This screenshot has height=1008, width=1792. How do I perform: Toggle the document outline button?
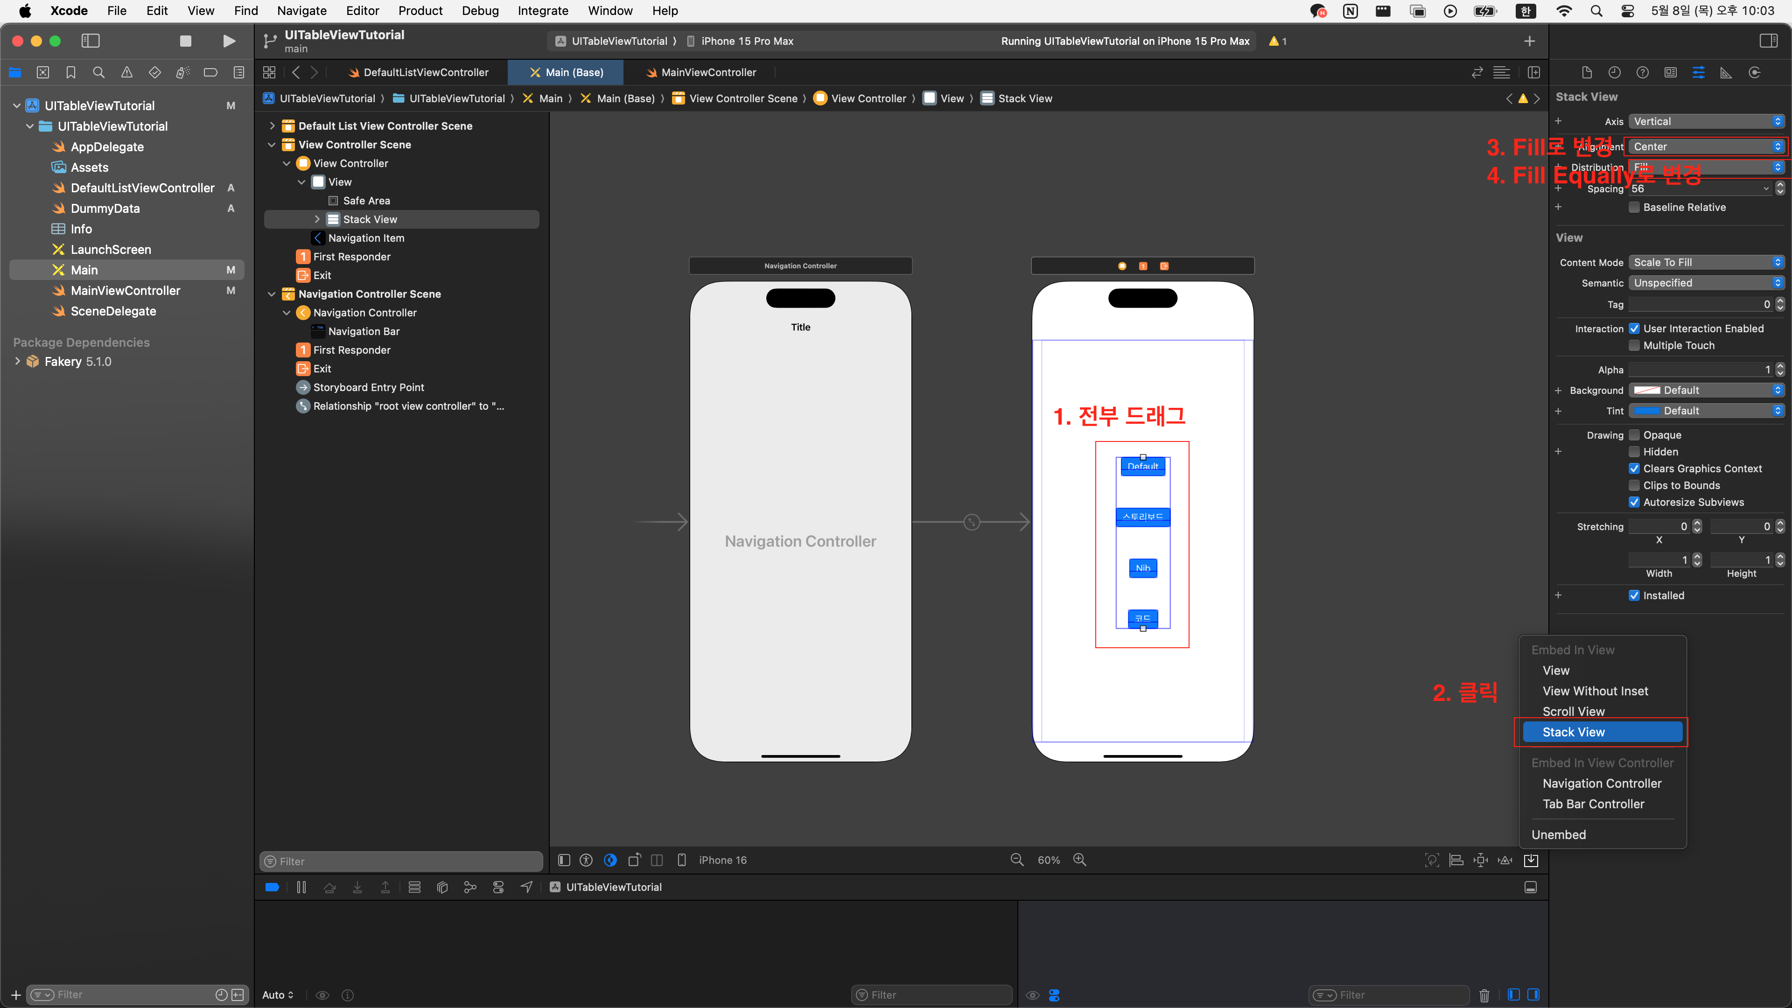tap(564, 860)
